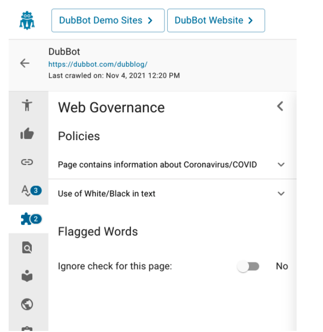Open the DubBot Website breadcrumb
This screenshot has height=332, width=323.
click(x=216, y=20)
